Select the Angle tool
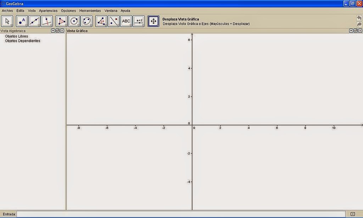The width and height of the screenshot is (363, 218). (x=101, y=21)
